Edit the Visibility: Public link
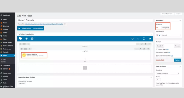Image resolution: width=184 pixels, height=98 pixels. (169, 53)
